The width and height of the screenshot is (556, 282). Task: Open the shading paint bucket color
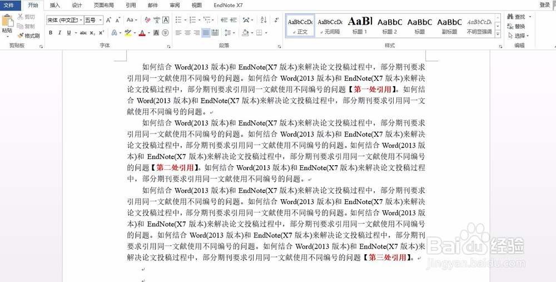point(245,33)
